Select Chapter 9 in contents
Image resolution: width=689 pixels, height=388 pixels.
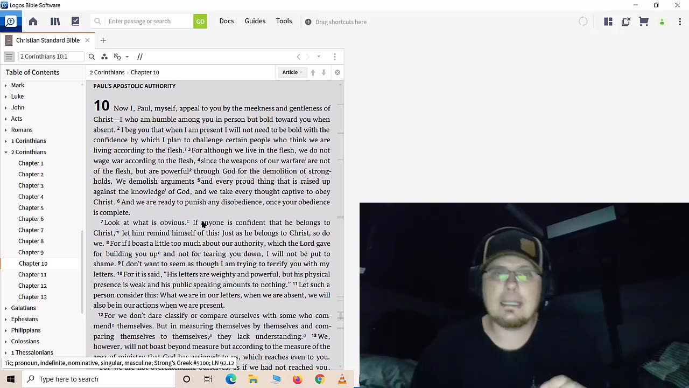coord(31,252)
